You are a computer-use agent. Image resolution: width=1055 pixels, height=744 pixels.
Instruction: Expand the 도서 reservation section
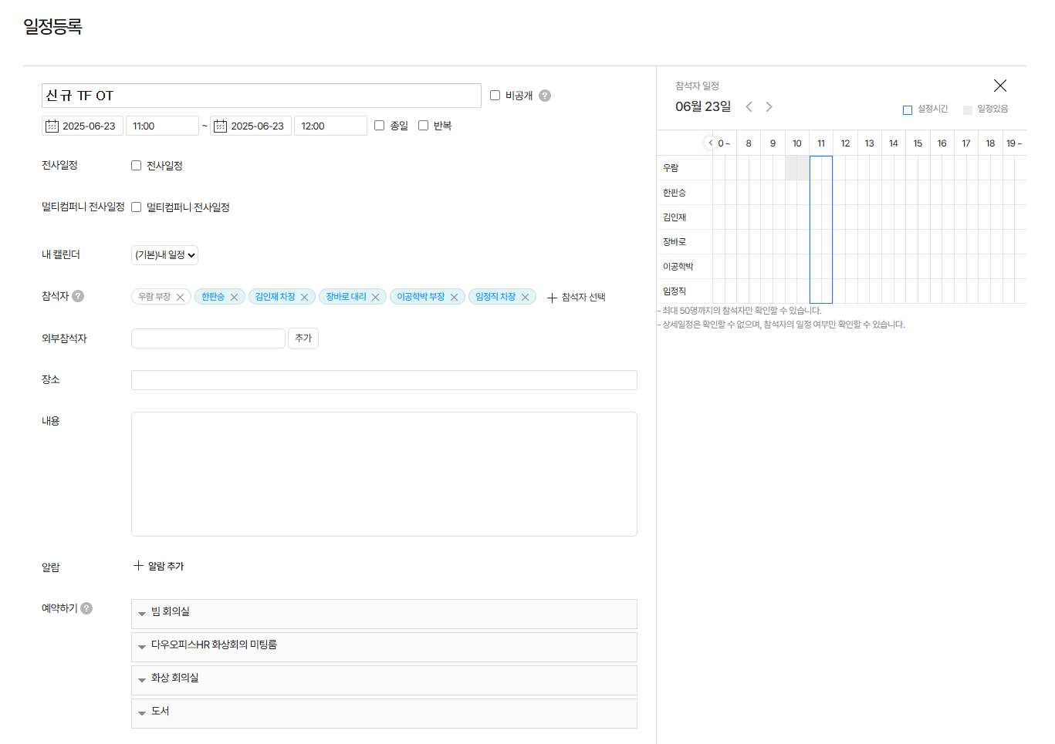(x=384, y=712)
